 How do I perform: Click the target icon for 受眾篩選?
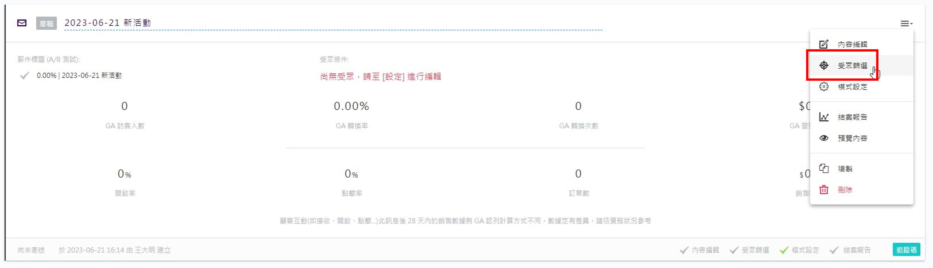(x=824, y=65)
